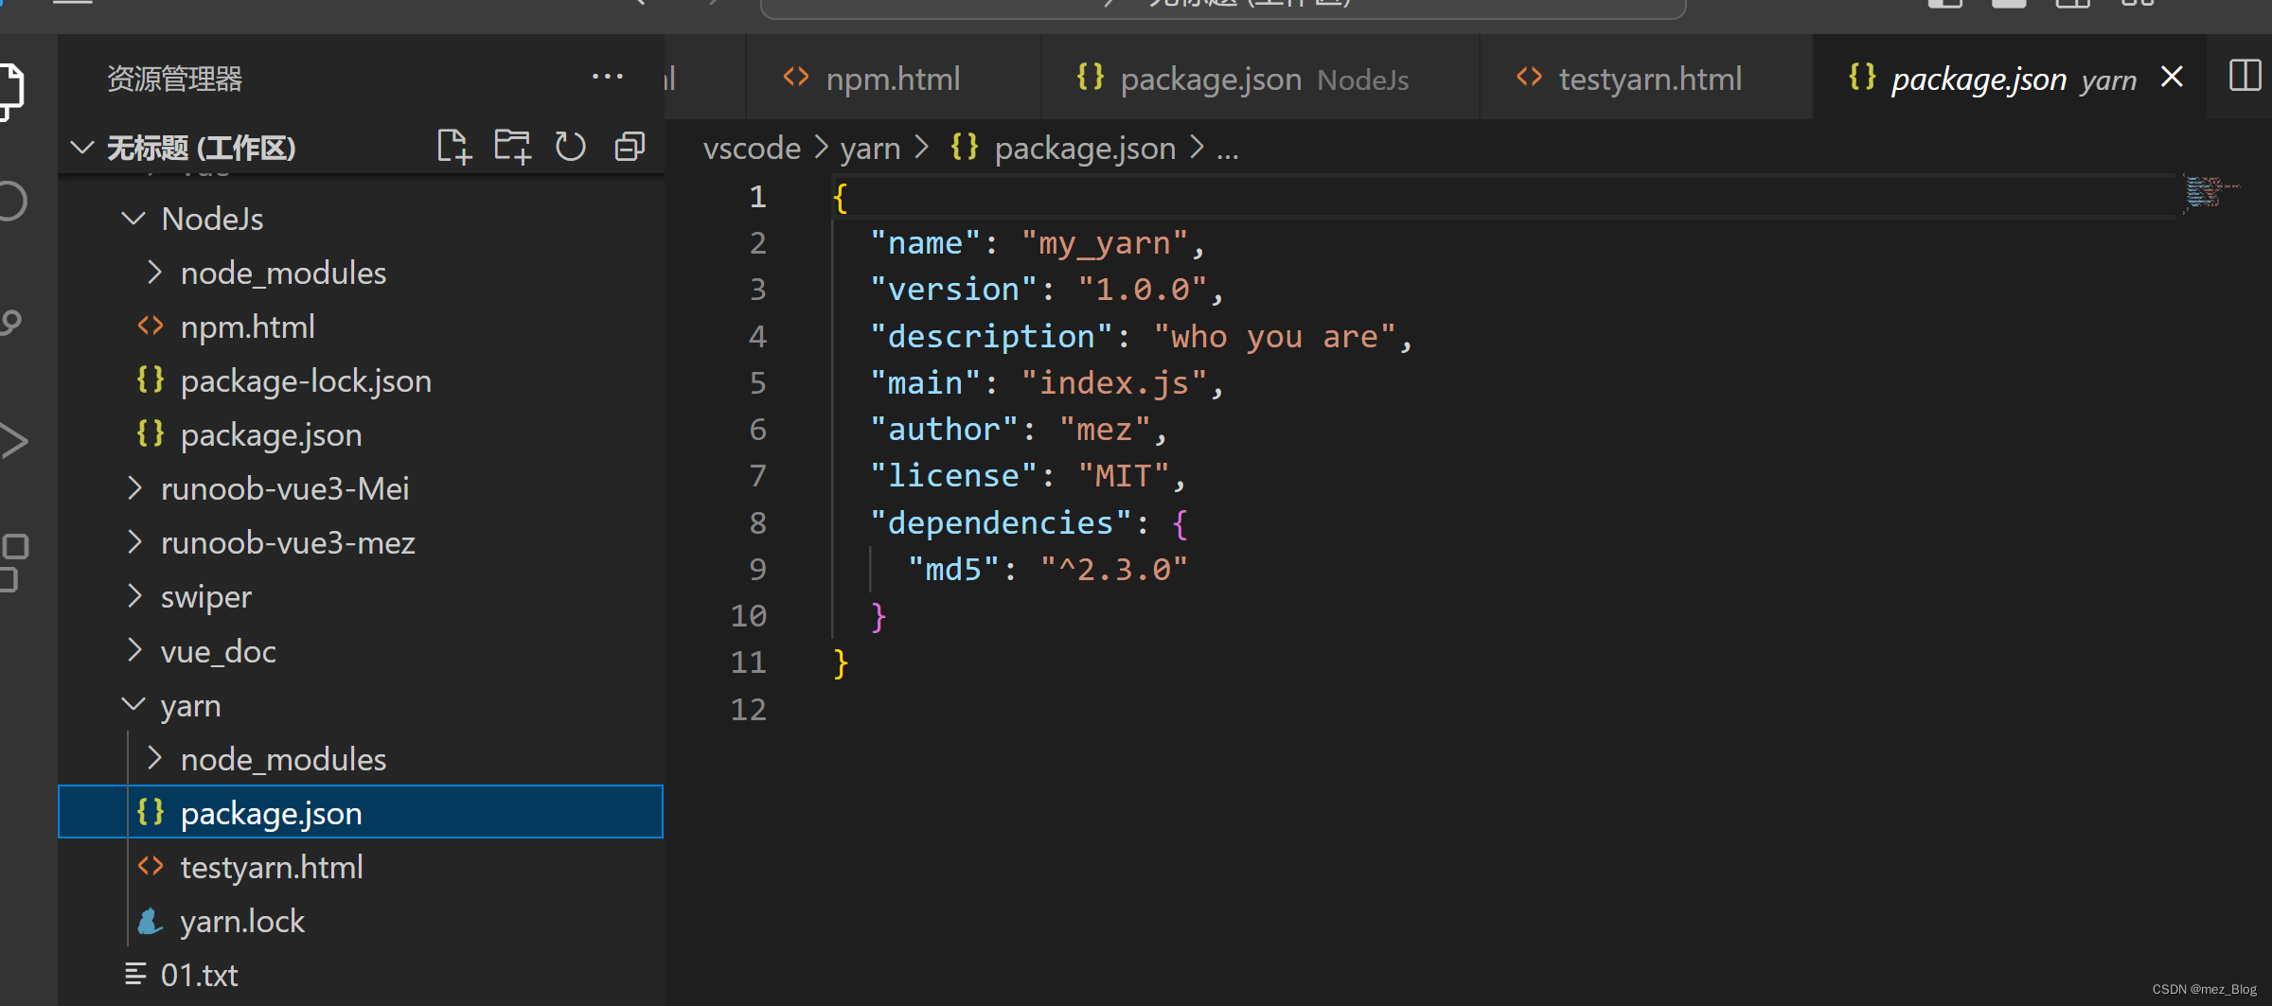Click the JSON icon in the breadcrumb
Image resolution: width=2272 pixels, height=1006 pixels.
[x=965, y=147]
